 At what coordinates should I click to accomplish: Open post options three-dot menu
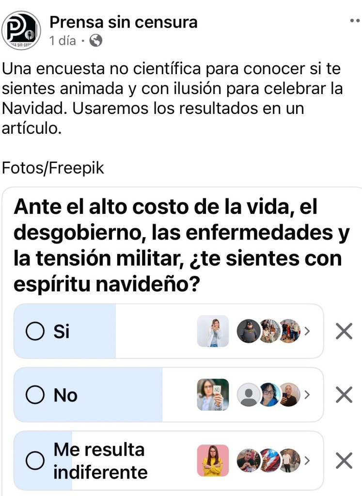tap(355, 21)
